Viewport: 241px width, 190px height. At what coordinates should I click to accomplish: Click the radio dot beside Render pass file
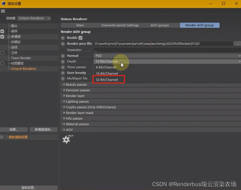click(x=63, y=44)
